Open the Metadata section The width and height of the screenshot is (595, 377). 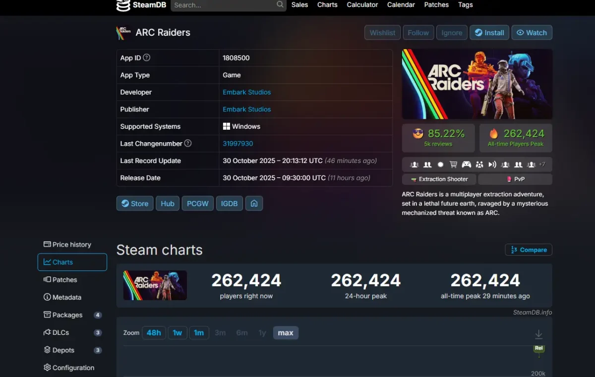(x=66, y=297)
